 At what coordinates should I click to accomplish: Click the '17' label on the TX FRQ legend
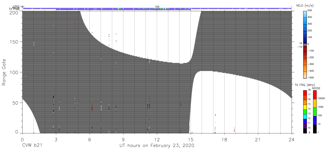click(309, 95)
